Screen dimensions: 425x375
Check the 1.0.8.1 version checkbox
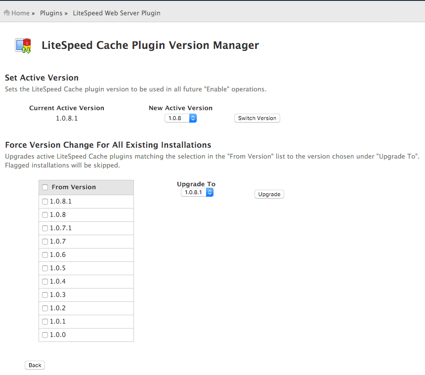pyautogui.click(x=45, y=202)
